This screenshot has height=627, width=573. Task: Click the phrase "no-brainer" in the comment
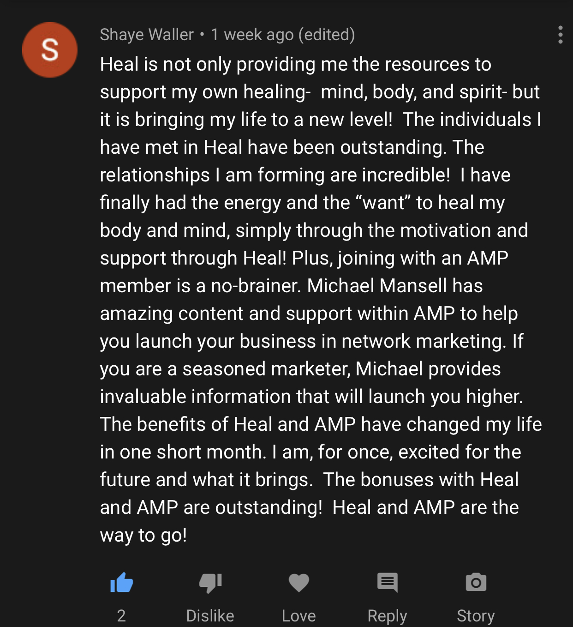tap(256, 286)
